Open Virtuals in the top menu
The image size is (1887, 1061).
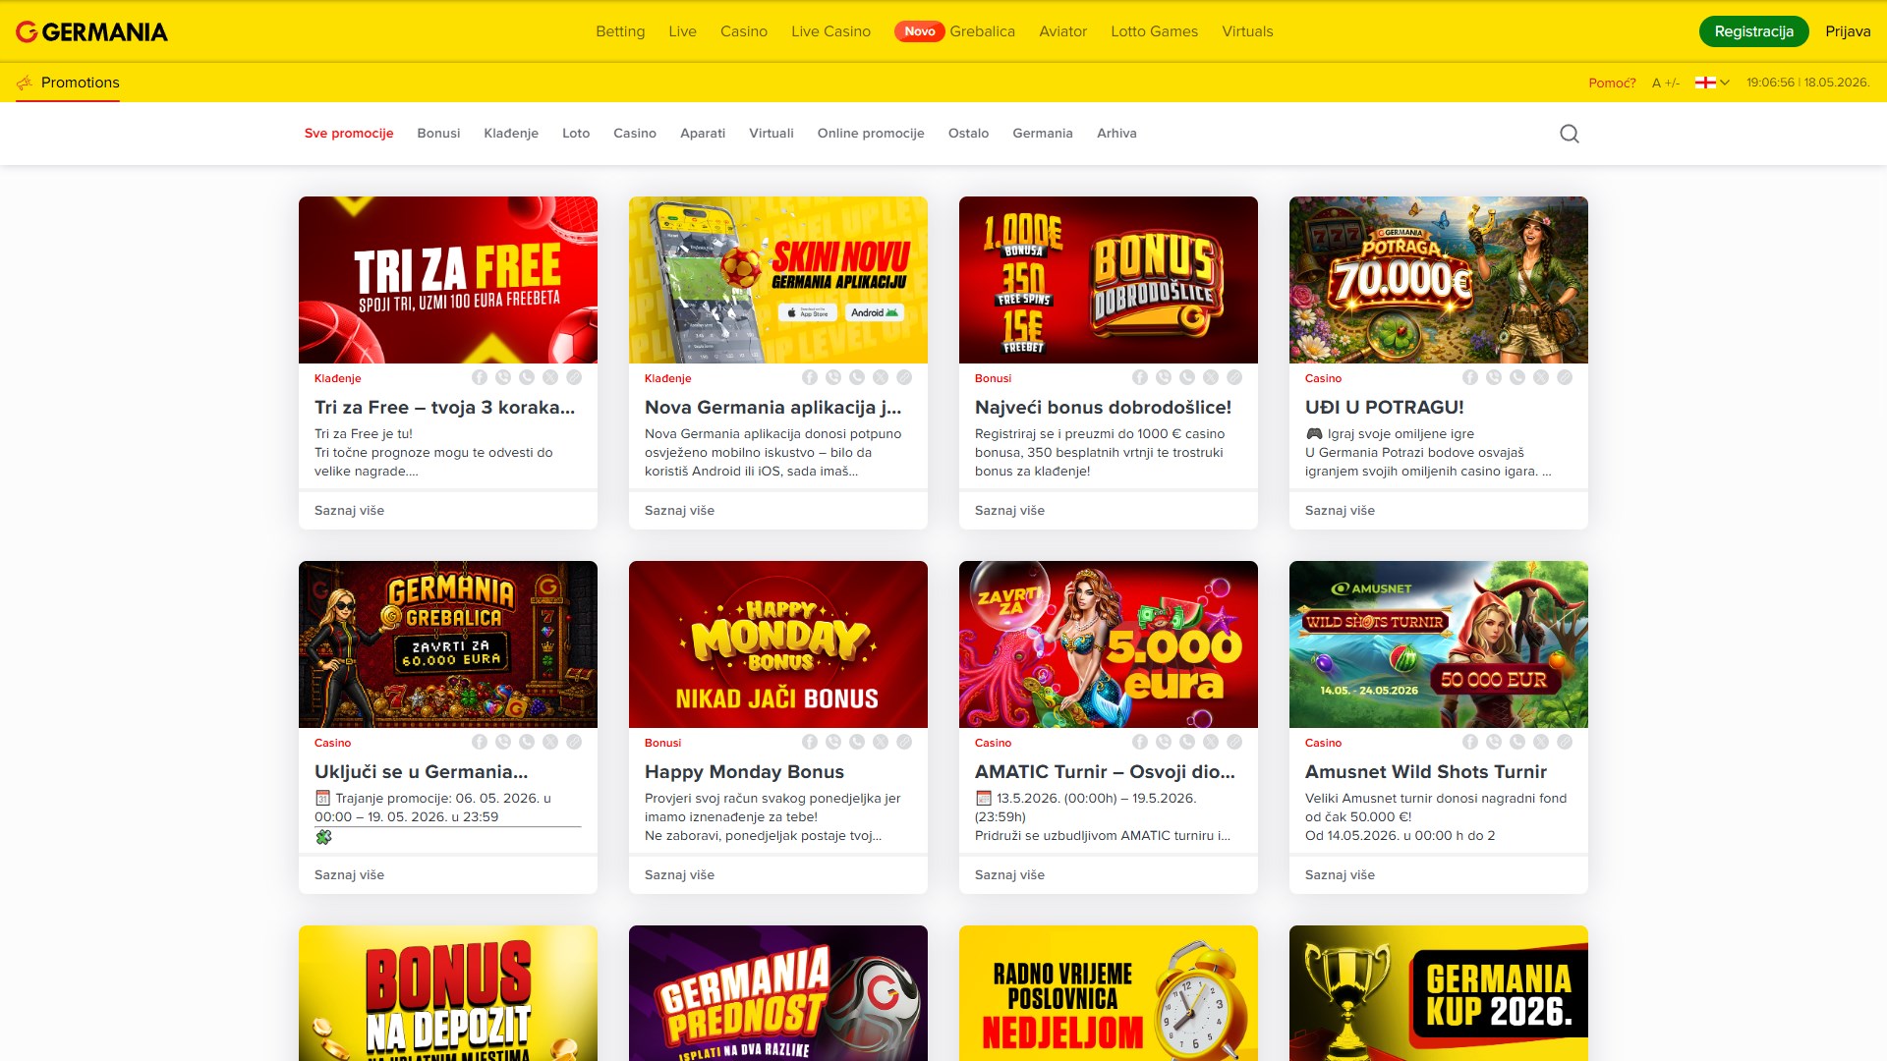tap(1247, 31)
